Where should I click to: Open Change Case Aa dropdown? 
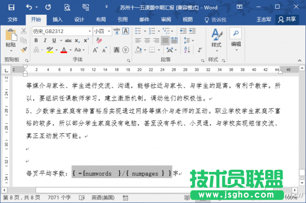[x=80, y=50]
